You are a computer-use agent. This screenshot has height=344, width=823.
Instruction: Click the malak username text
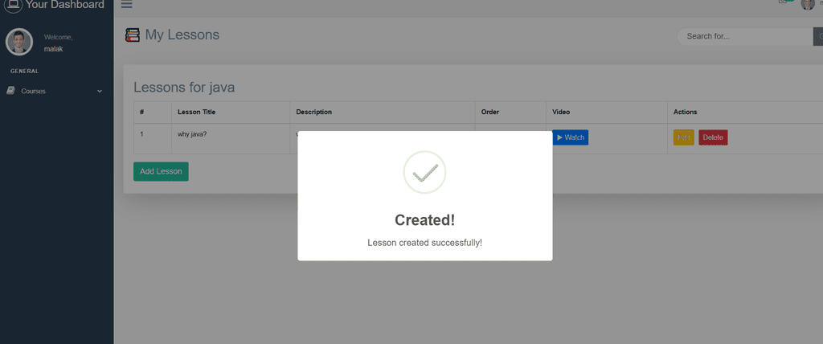pyautogui.click(x=54, y=49)
